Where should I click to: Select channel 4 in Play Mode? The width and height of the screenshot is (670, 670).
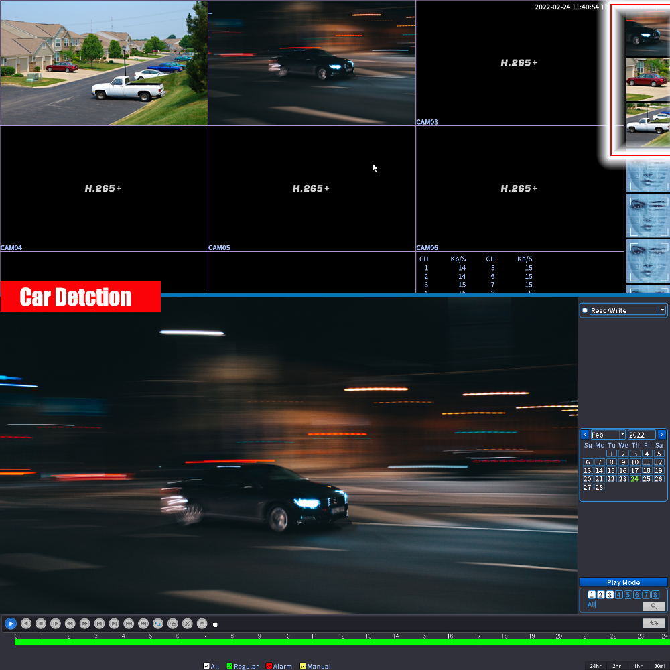(618, 595)
